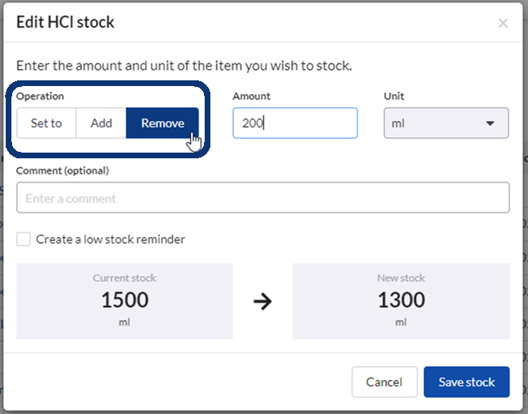Click the Amount label

pyautogui.click(x=251, y=96)
